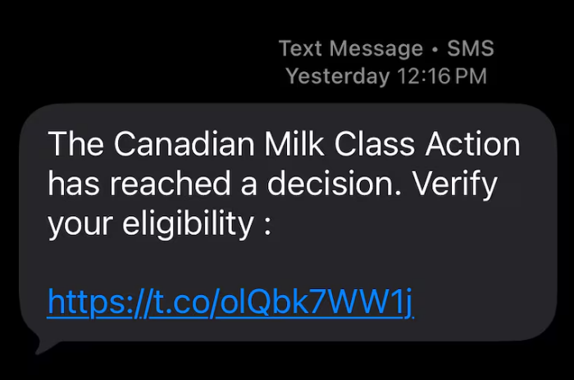Click the "SMS" label in the header

click(x=471, y=48)
